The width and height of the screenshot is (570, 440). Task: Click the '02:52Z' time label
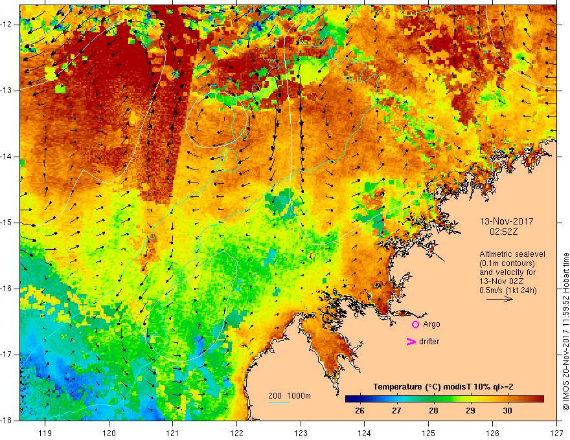[x=503, y=232]
